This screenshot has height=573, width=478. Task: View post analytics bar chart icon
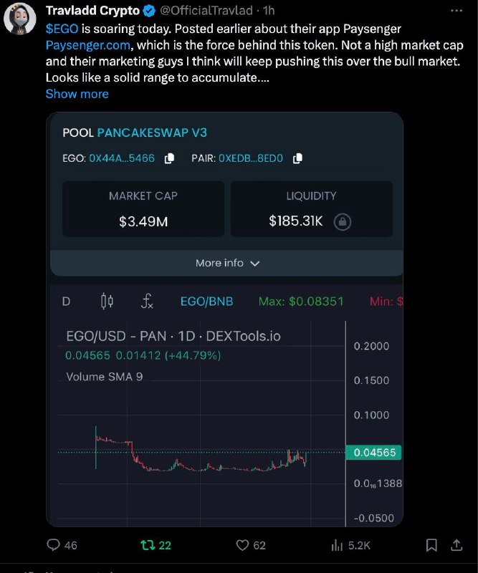tap(337, 545)
